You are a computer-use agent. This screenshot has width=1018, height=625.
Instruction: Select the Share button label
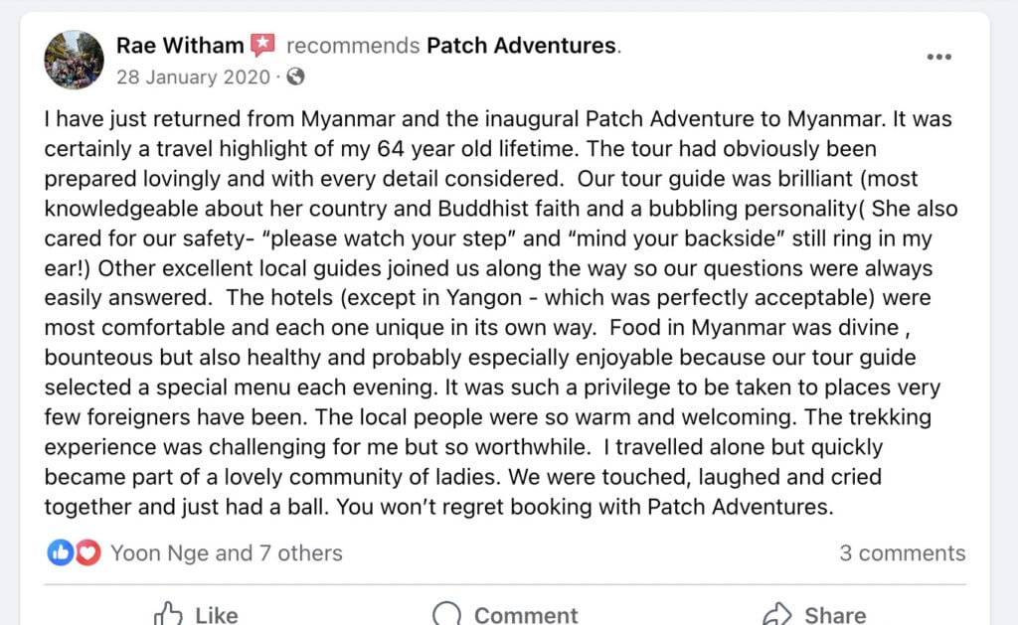coord(835,615)
